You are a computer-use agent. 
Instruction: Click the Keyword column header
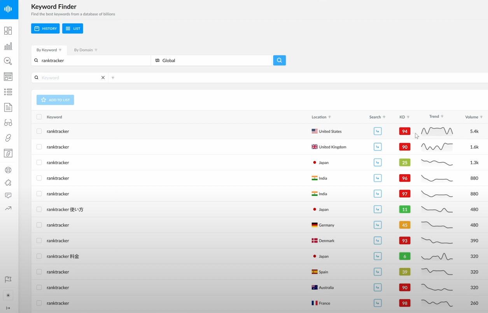[54, 117]
